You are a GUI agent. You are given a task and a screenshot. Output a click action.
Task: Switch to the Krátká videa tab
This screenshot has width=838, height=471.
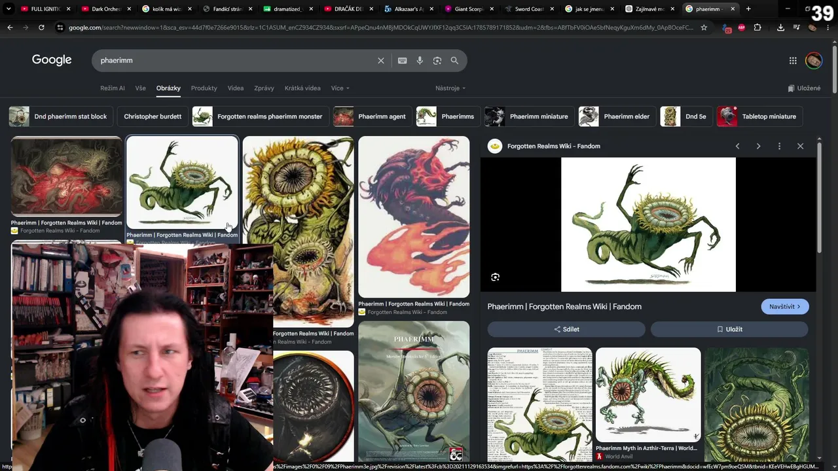pyautogui.click(x=302, y=88)
